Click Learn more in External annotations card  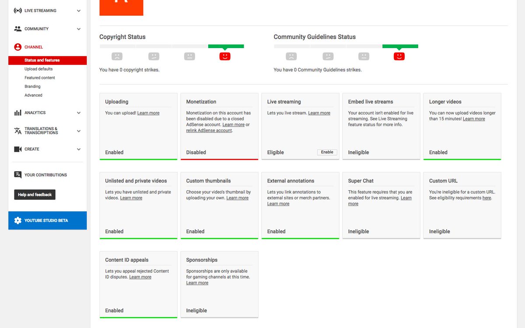tap(278, 204)
